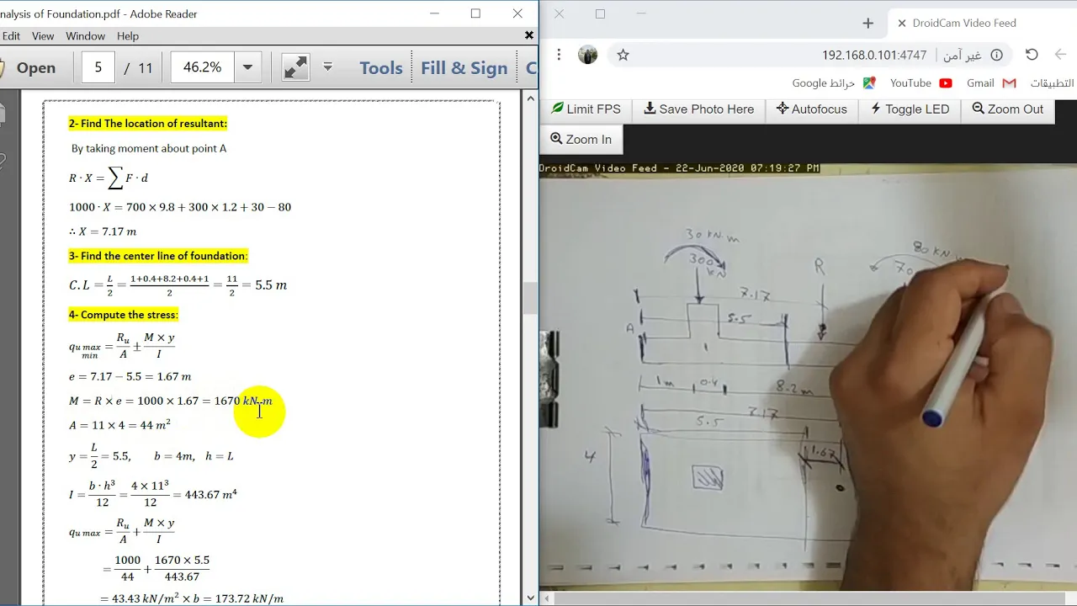The height and width of the screenshot is (606, 1077).
Task: Click the browser horizontal scrollbar at bottom
Action: (808, 598)
